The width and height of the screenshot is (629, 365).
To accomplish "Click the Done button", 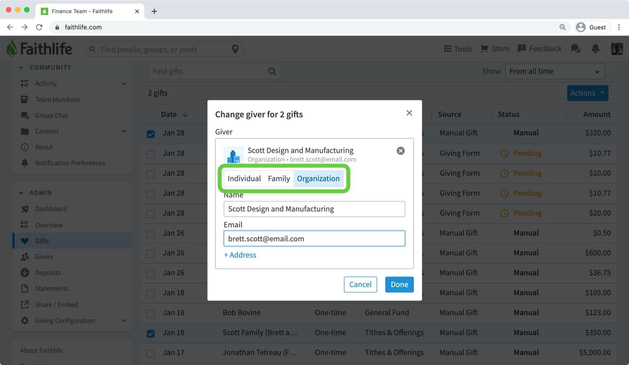I will tap(400, 284).
